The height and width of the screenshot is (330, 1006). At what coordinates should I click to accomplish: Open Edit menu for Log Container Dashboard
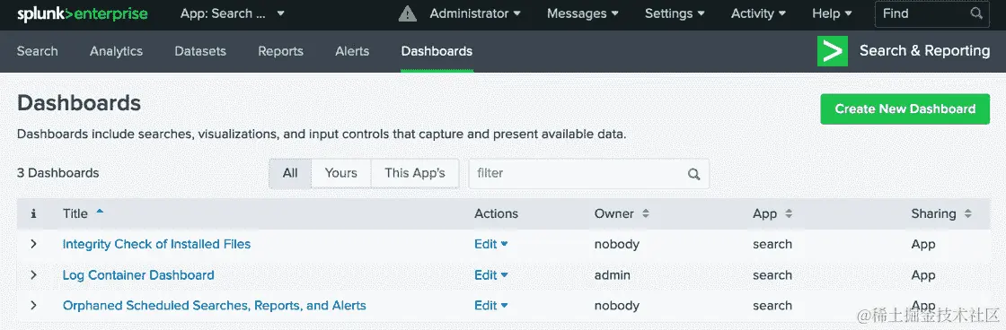[490, 275]
